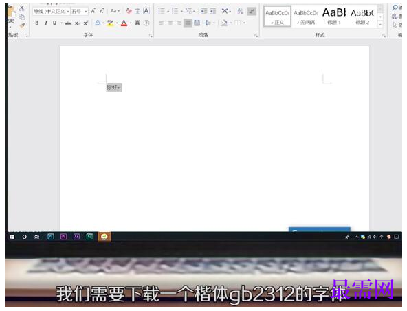The width and height of the screenshot is (407, 311).
Task: Click the Sort icon in paragraph group
Action: coord(240,11)
